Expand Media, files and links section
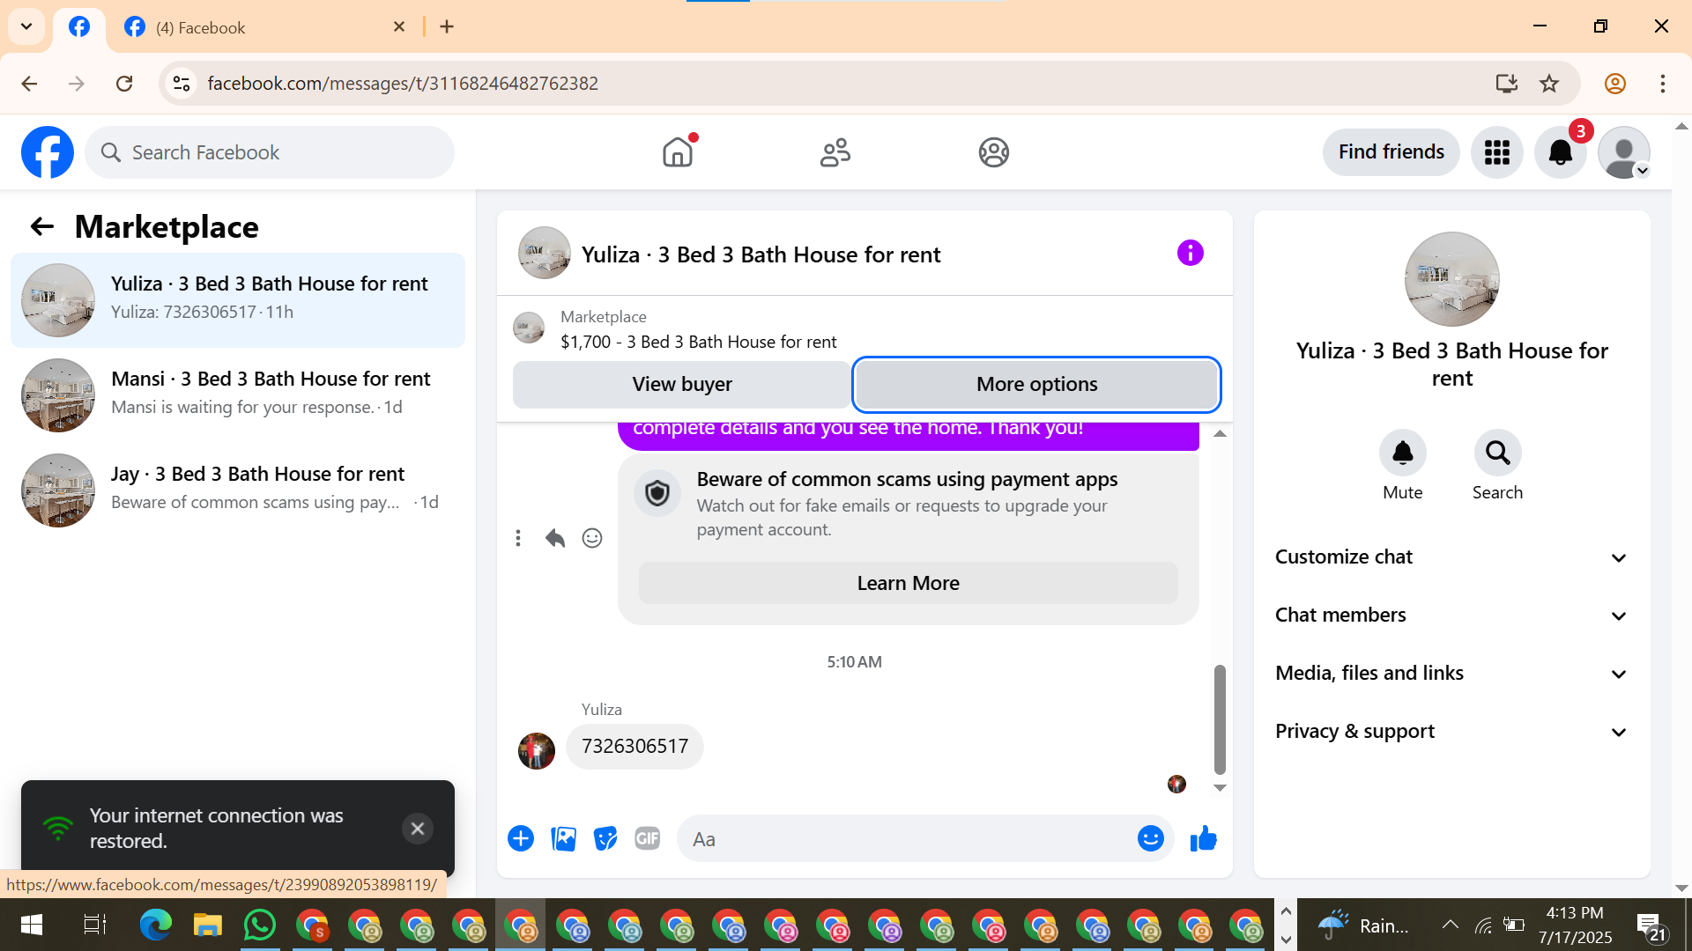1692x951 pixels. click(x=1451, y=674)
